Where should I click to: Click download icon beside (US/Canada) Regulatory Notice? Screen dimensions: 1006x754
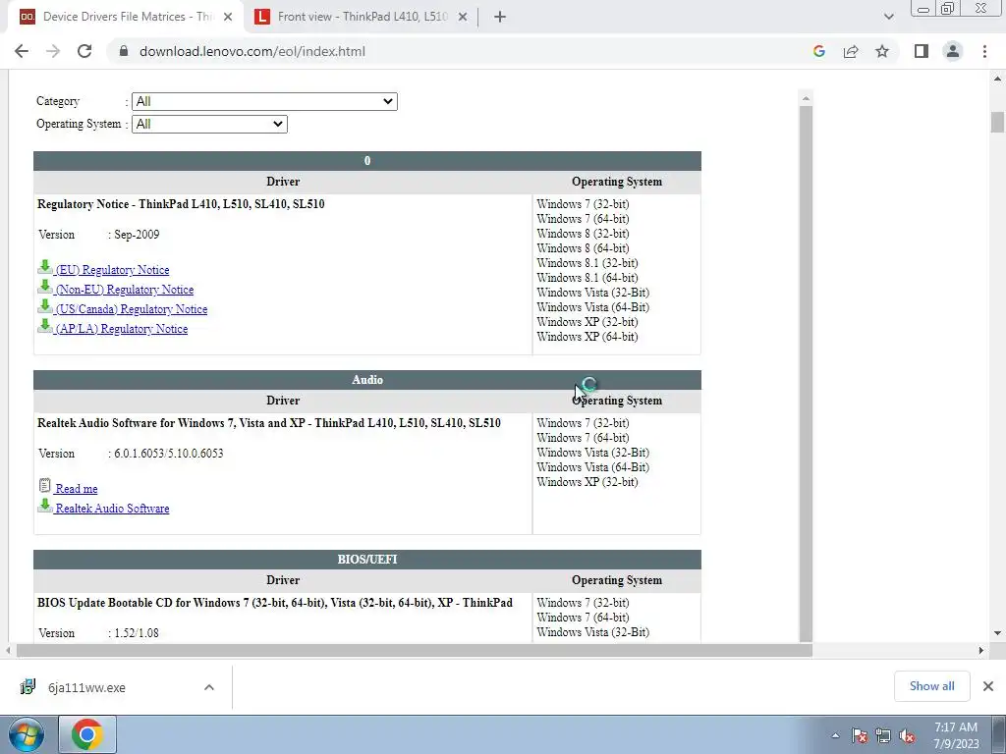(x=45, y=306)
